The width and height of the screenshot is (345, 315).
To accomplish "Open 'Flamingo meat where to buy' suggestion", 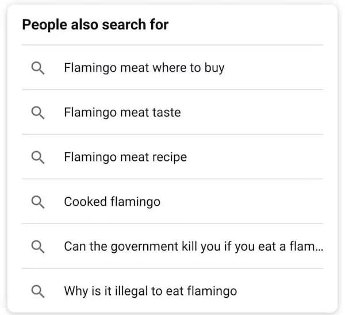I will [x=144, y=68].
